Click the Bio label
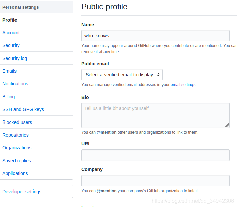 pyautogui.click(x=85, y=97)
